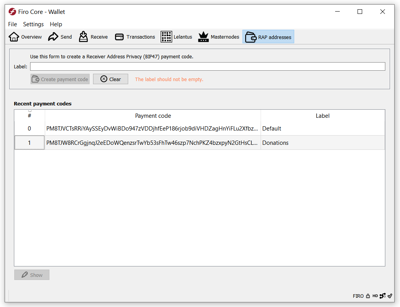Select row number 1 cell
400x307 pixels.
pos(29,142)
